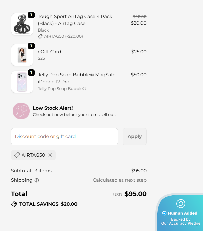Focus the discount code or gift card field
Viewport: 203px width, 231px height.
click(x=64, y=136)
